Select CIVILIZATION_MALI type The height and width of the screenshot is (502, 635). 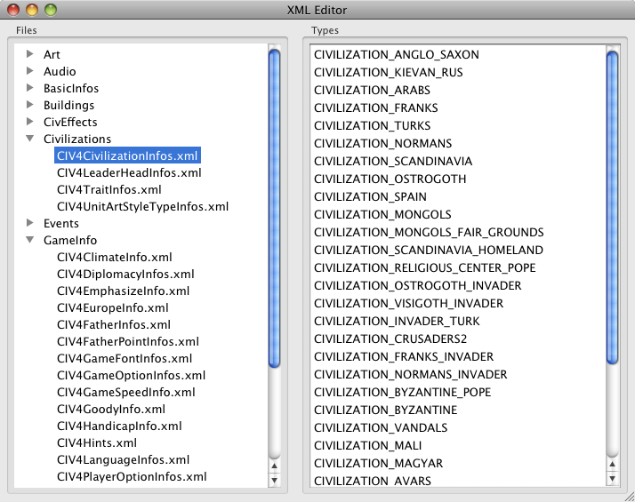coord(367,446)
